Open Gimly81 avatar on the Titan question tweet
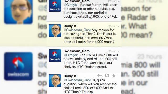This screenshot has width=168, height=94. click(55, 31)
